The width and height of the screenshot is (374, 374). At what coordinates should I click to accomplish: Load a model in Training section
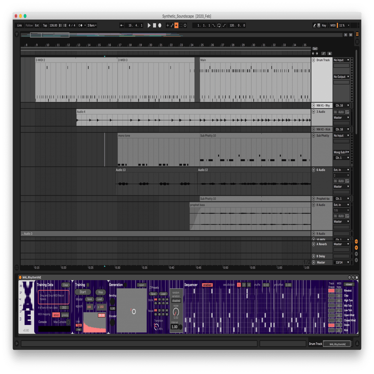100,299
